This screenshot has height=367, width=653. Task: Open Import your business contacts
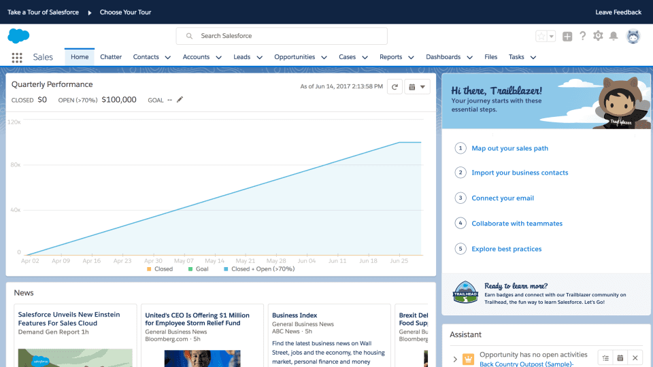520,172
